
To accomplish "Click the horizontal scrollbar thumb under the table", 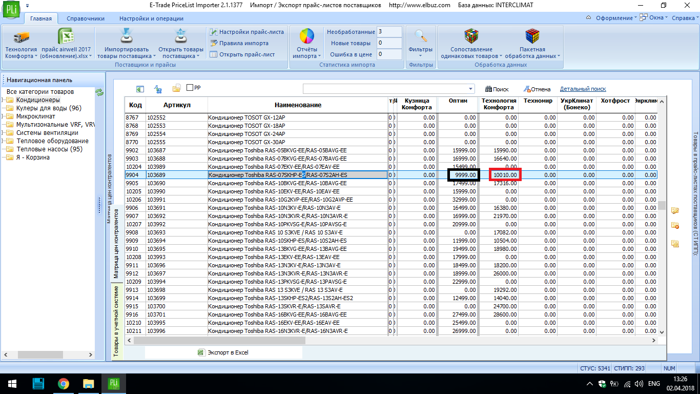I will click(x=220, y=340).
